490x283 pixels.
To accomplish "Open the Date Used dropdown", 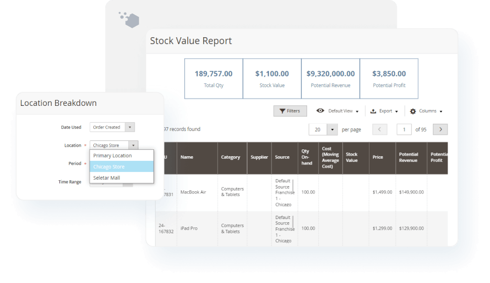I will 112,127.
